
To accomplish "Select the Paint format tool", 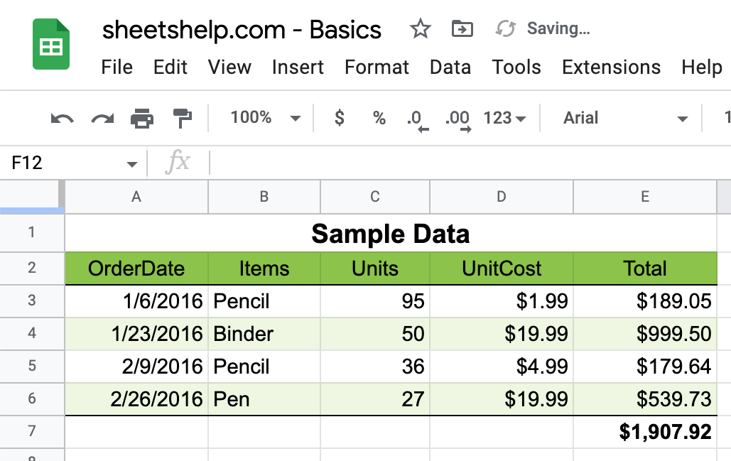I will tap(181, 118).
